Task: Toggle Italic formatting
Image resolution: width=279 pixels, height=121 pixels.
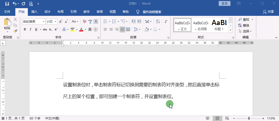Action: pyautogui.click(x=30, y=29)
